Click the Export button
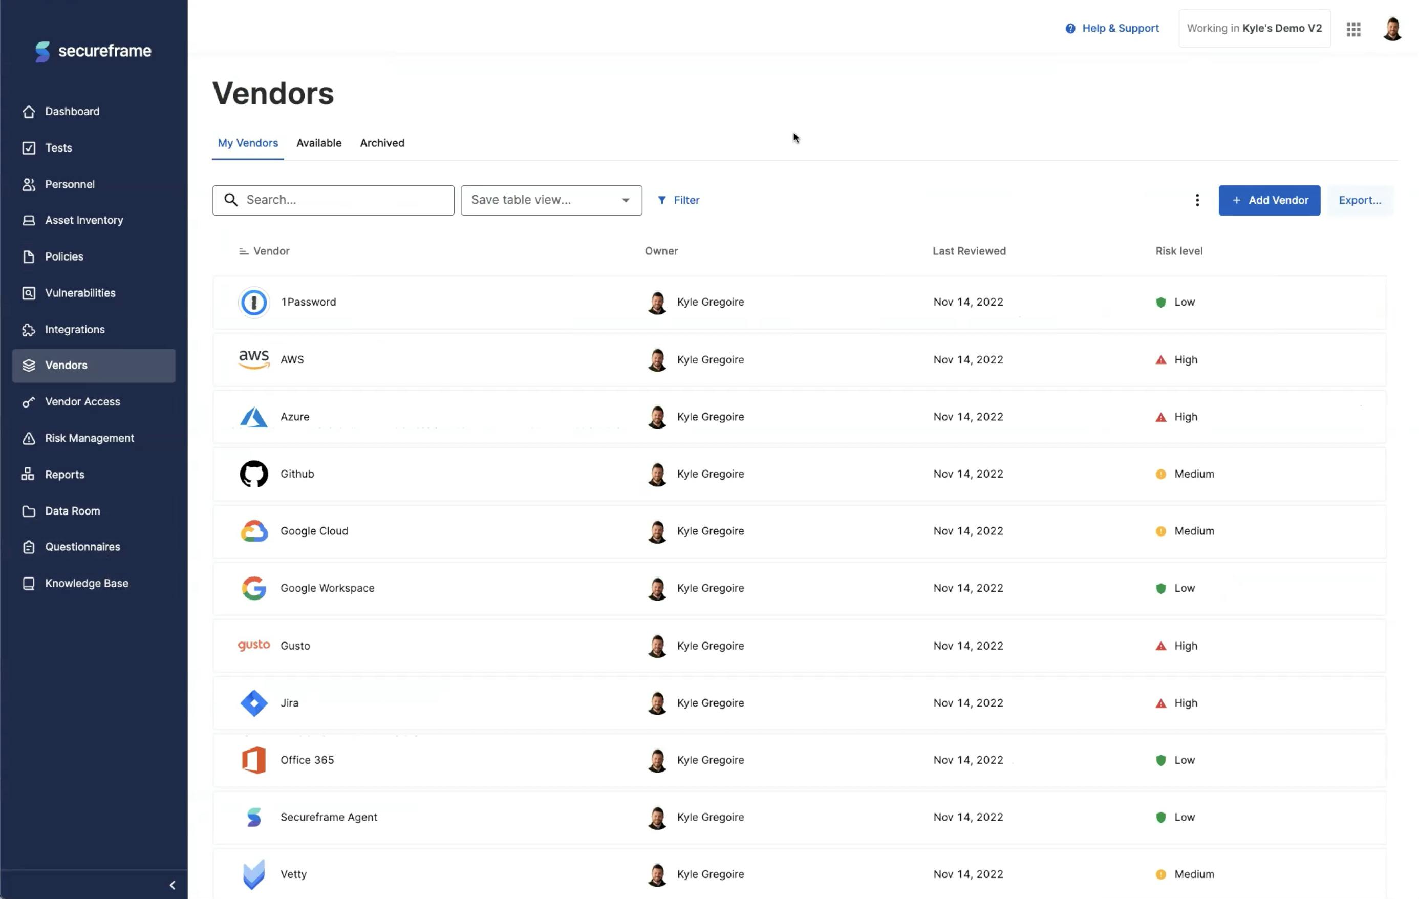Viewport: 1419px width, 899px height. pos(1360,201)
